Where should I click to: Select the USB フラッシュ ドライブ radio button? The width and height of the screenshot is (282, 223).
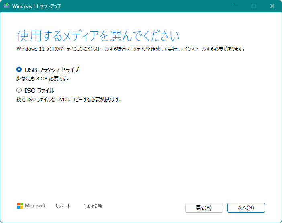pyautogui.click(x=19, y=70)
